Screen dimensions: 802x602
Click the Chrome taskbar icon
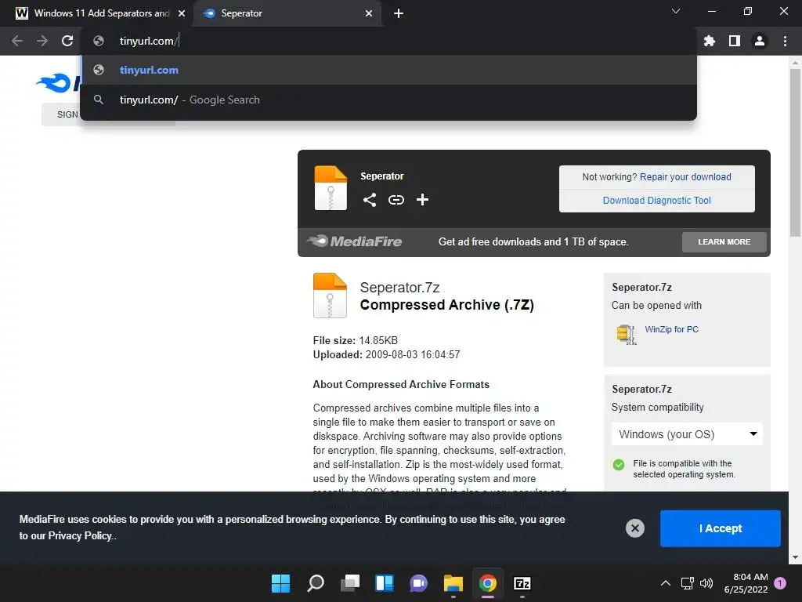tap(487, 583)
